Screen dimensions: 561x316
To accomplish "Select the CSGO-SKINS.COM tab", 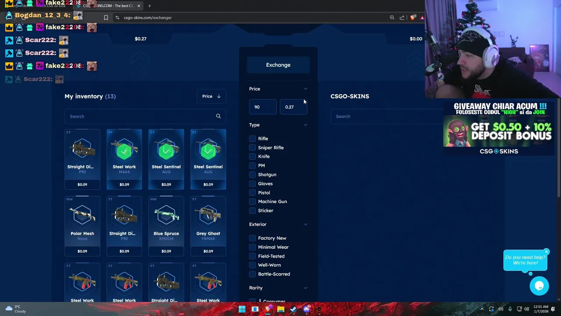I will (x=109, y=6).
